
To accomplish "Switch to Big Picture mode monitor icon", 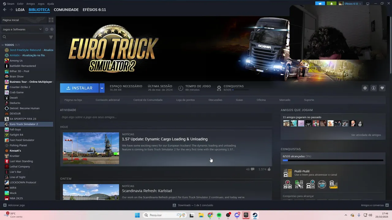I will (x=367, y=4).
